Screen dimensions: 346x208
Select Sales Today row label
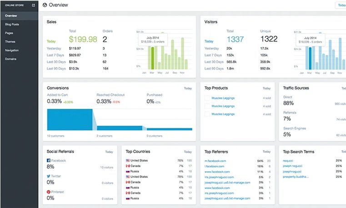(x=51, y=41)
